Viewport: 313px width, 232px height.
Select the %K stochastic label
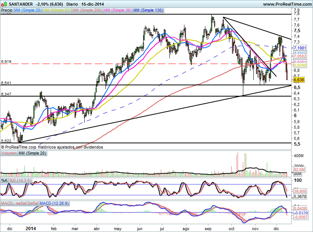click(4, 180)
